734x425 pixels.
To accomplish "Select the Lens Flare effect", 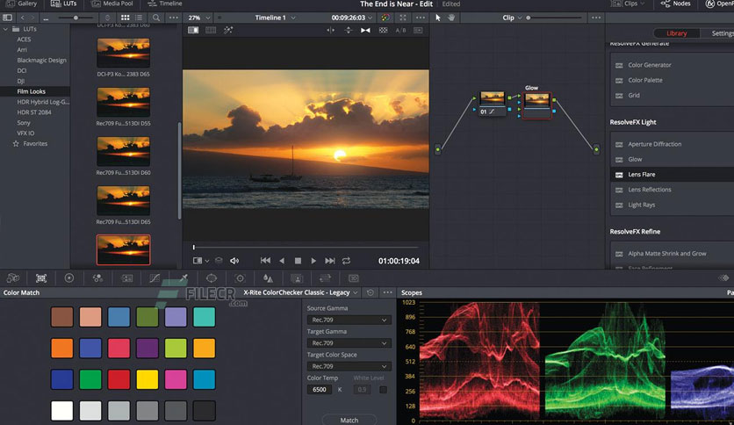I will [x=641, y=175].
